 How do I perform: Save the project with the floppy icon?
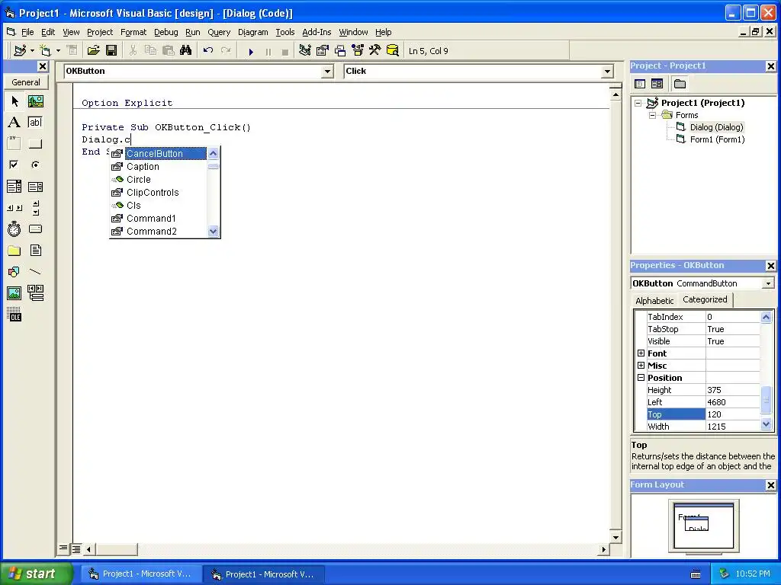point(111,51)
